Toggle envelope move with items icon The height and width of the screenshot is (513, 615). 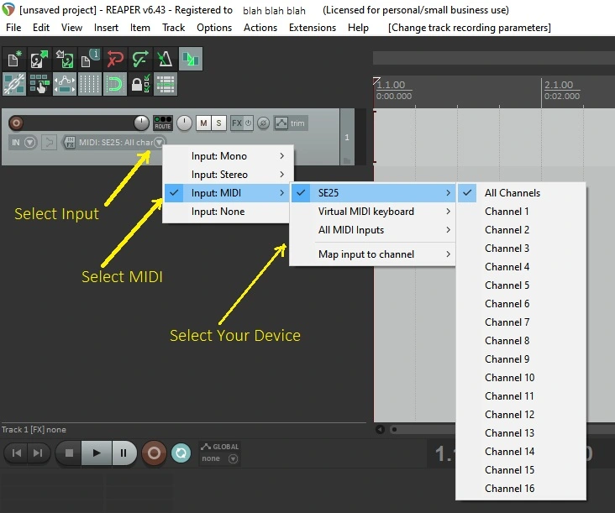[x=65, y=84]
